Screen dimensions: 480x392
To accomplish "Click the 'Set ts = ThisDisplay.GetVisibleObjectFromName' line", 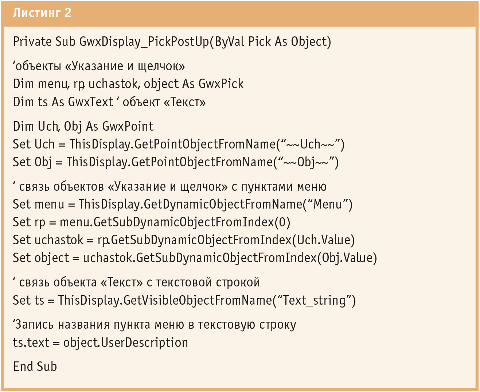I will 184,300.
